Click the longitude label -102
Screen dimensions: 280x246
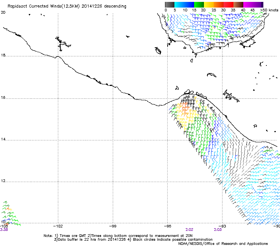pyautogui.click(x=58, y=226)
